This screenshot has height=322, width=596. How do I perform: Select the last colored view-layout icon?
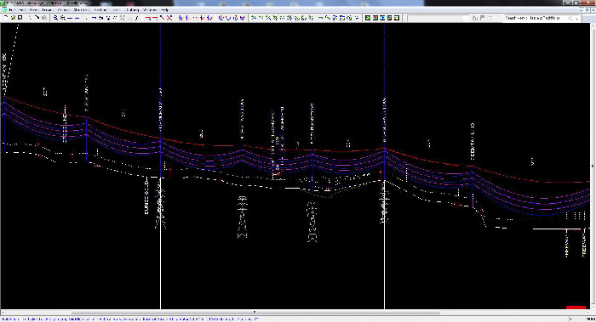[x=397, y=18]
